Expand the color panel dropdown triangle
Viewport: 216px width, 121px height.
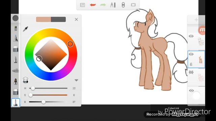77,80
